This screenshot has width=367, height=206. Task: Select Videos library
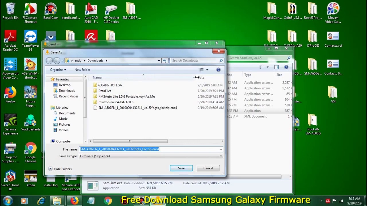(x=64, y=130)
